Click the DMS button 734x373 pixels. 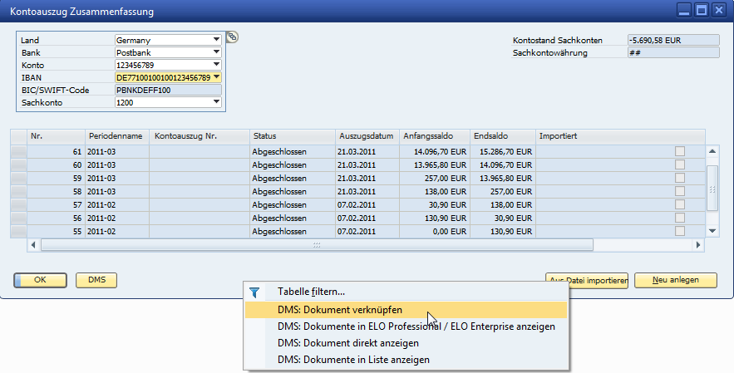coord(96,280)
